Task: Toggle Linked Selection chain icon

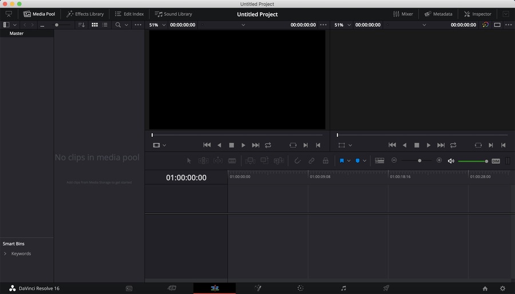Action: [x=311, y=160]
